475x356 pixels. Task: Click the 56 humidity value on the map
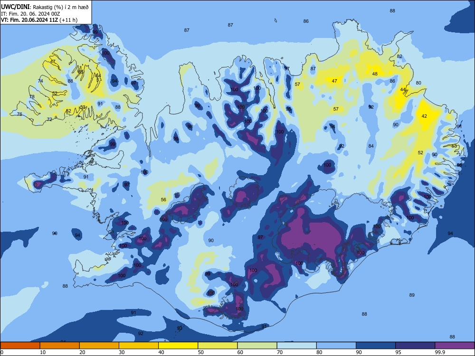tap(163, 200)
